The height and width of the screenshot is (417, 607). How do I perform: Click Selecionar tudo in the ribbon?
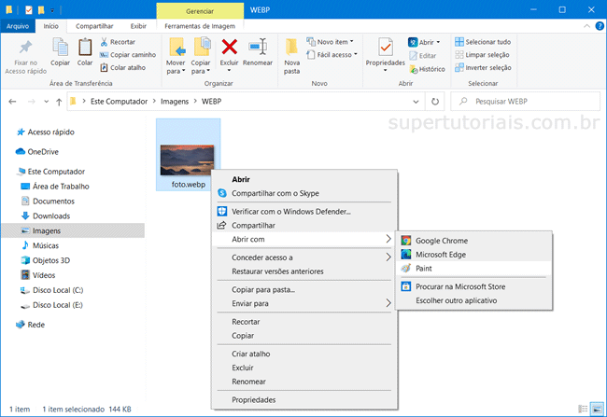[x=482, y=42]
